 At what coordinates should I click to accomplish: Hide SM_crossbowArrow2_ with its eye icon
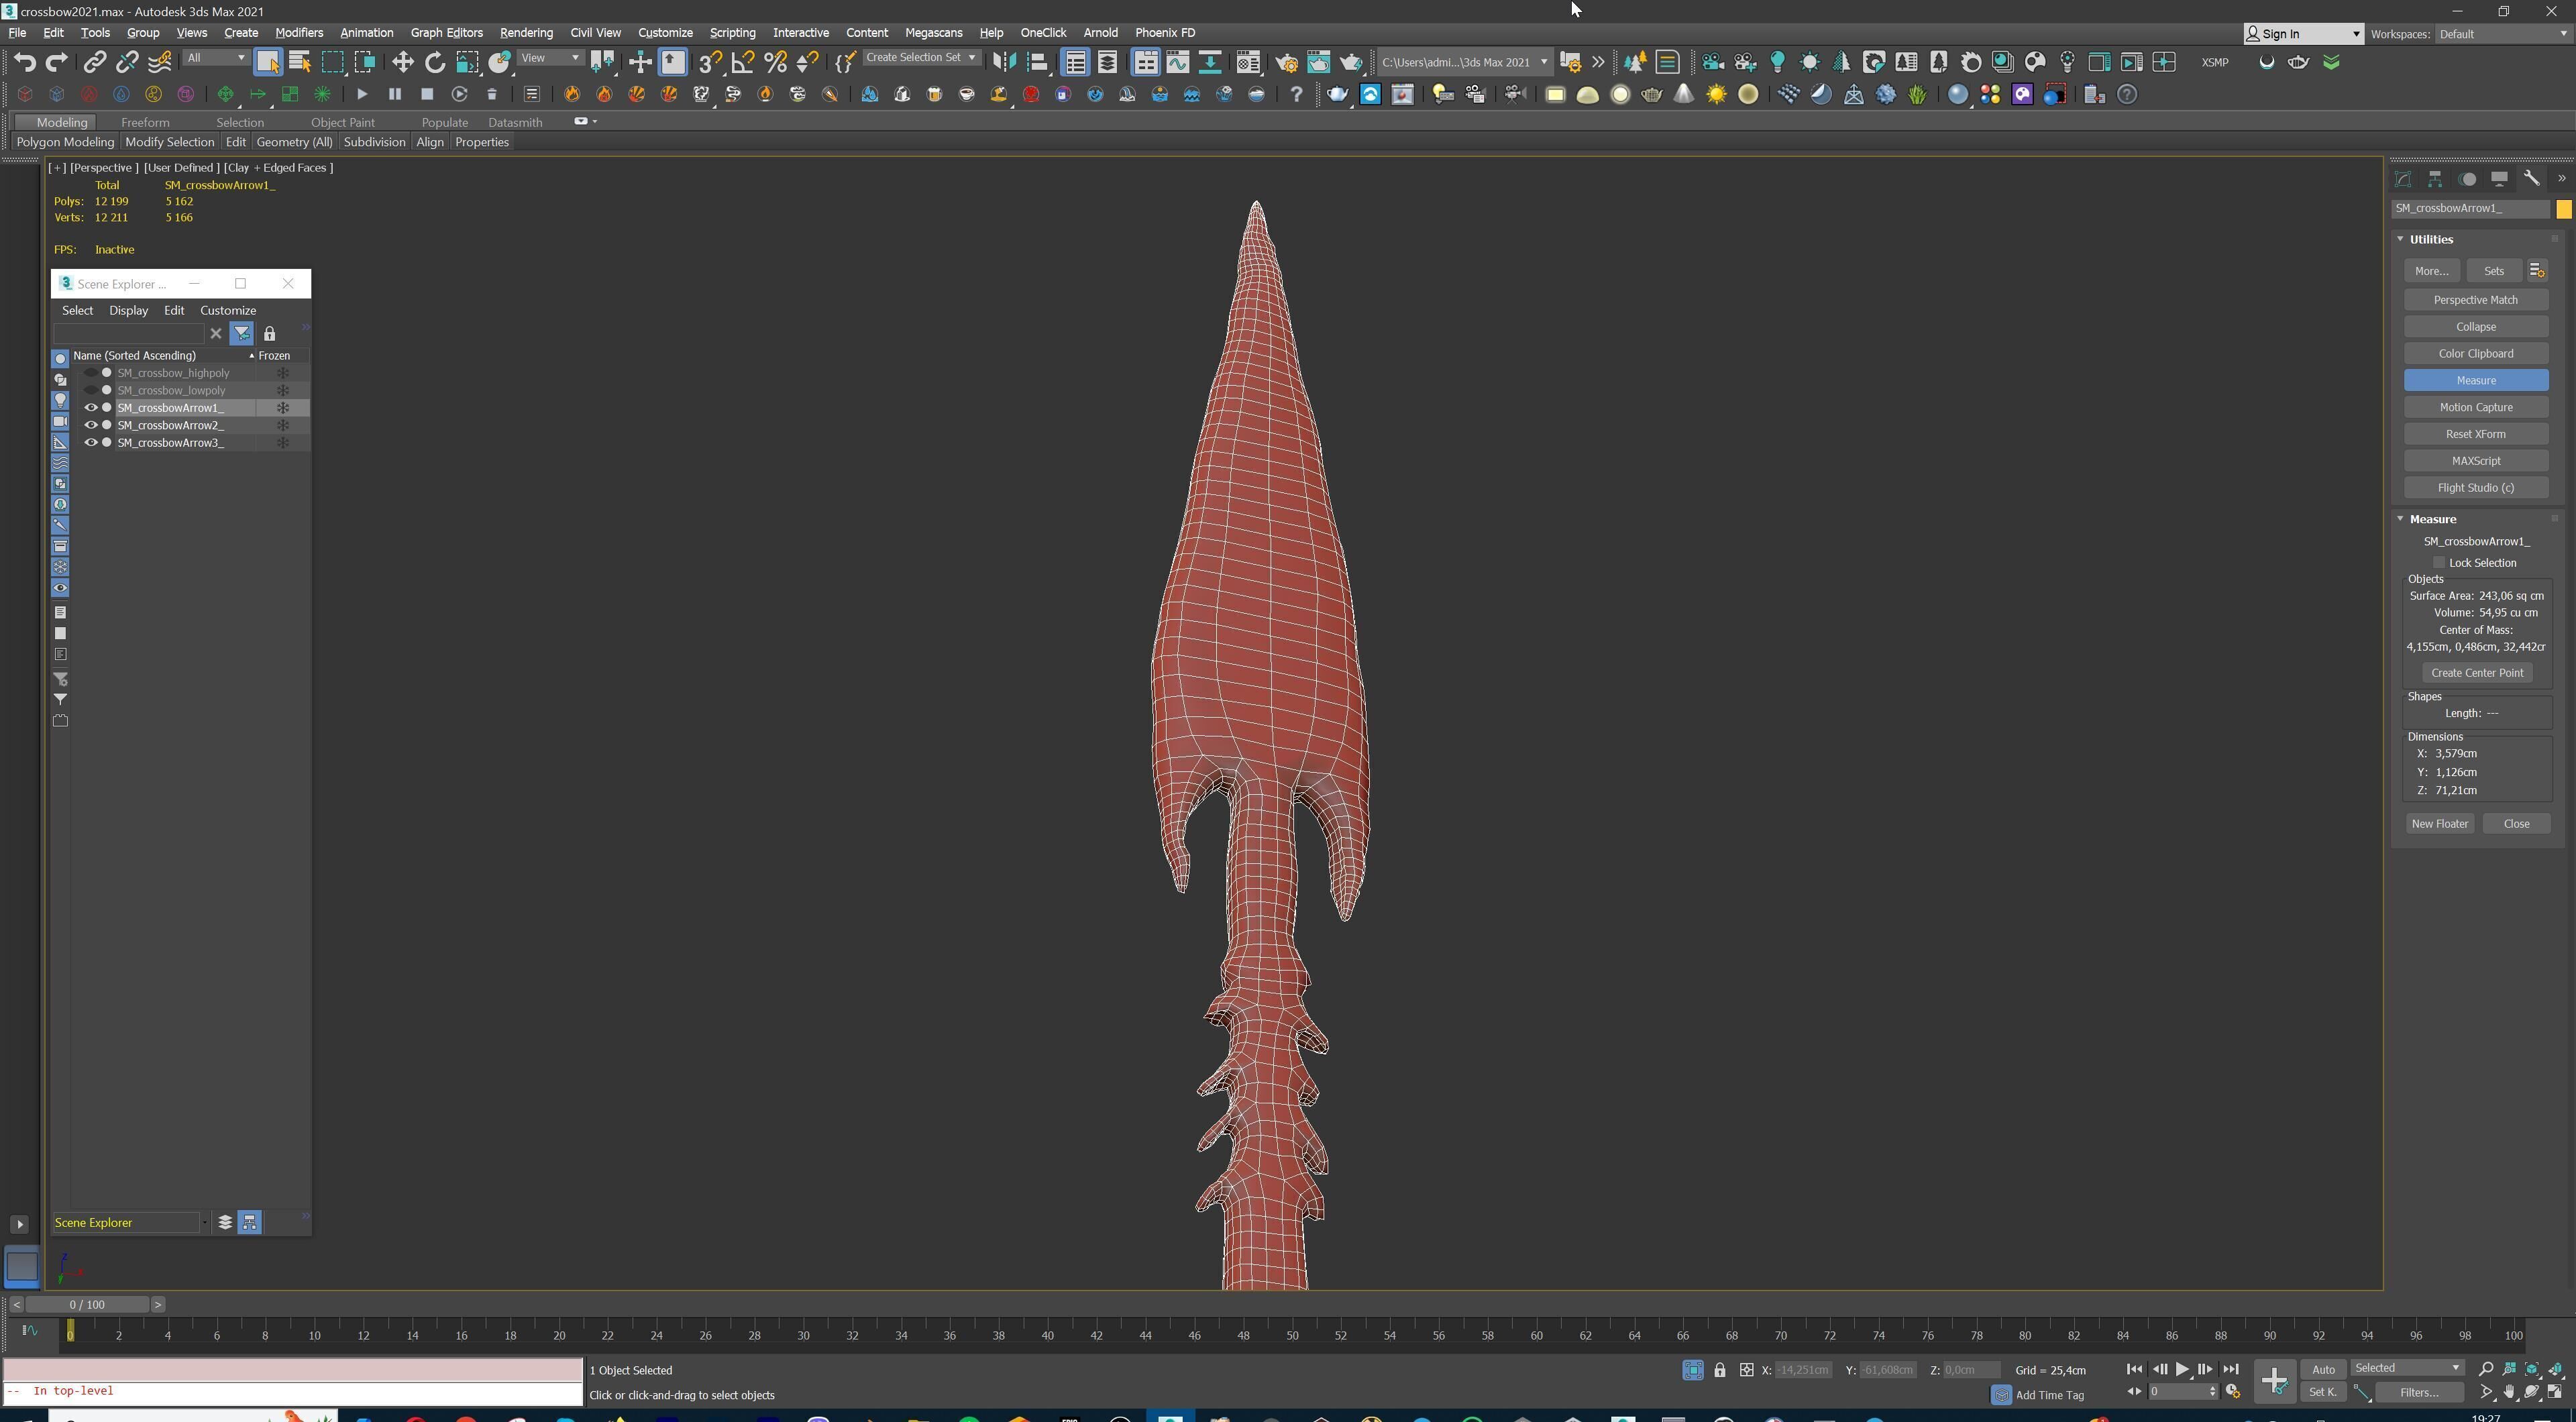click(x=91, y=425)
